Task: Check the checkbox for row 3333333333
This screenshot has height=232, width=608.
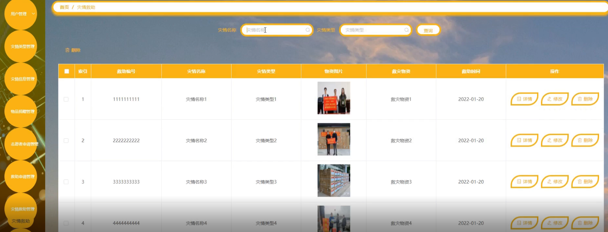Action: [x=66, y=182]
